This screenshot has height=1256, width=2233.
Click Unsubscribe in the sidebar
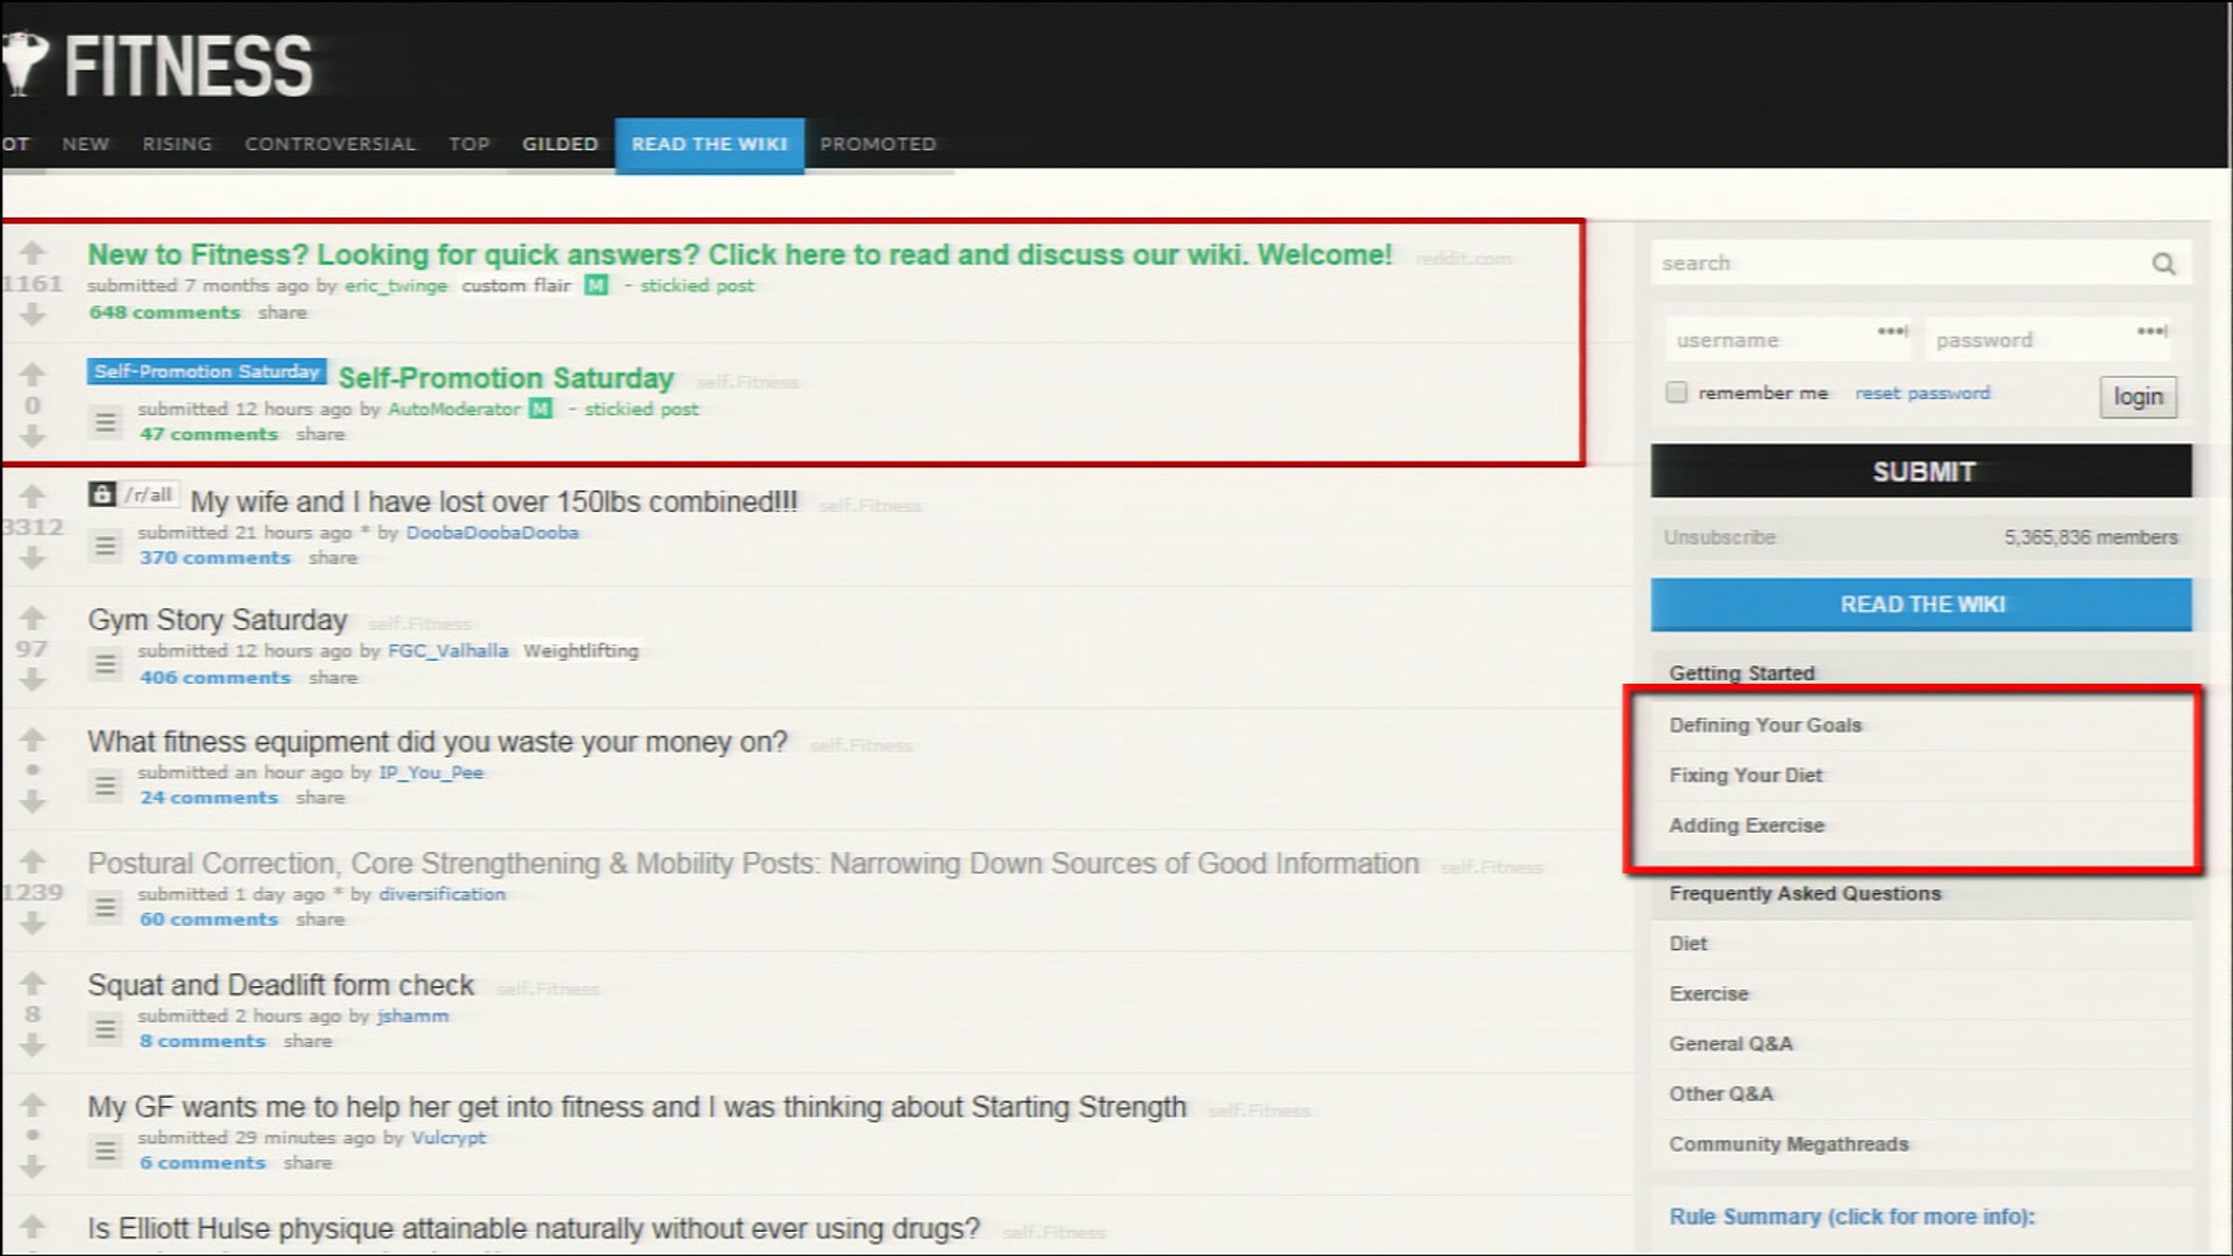click(x=1719, y=538)
